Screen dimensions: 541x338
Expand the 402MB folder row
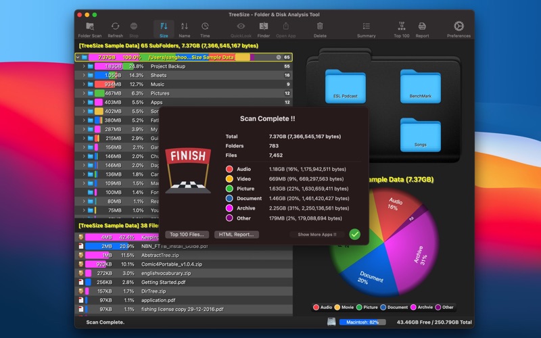(84, 111)
